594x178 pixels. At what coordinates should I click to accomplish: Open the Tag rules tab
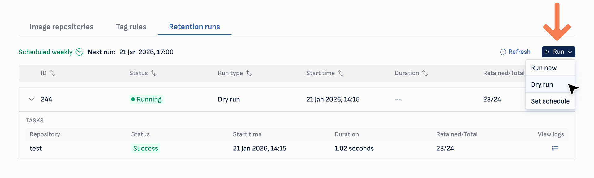[x=131, y=27]
